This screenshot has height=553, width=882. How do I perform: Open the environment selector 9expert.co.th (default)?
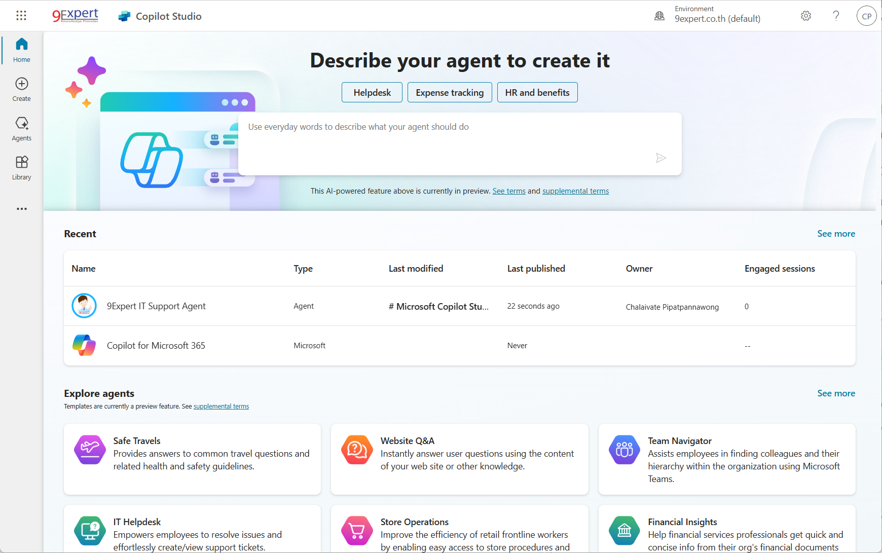point(717,18)
